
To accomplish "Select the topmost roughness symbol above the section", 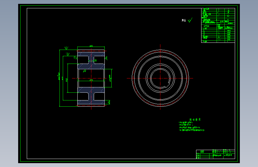I will 66,48.
